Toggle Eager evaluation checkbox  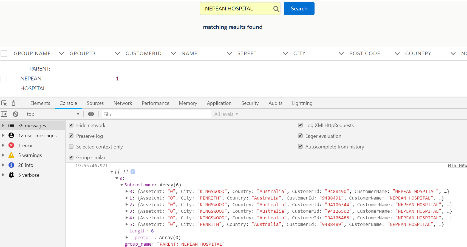pos(301,136)
